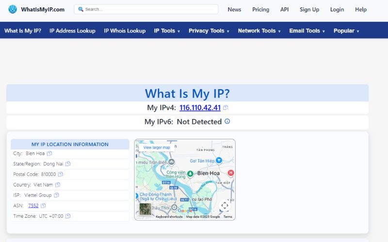The height and width of the screenshot is (242, 388).
Task: Copy the ISP Viettel Group value
Action: (x=56, y=195)
